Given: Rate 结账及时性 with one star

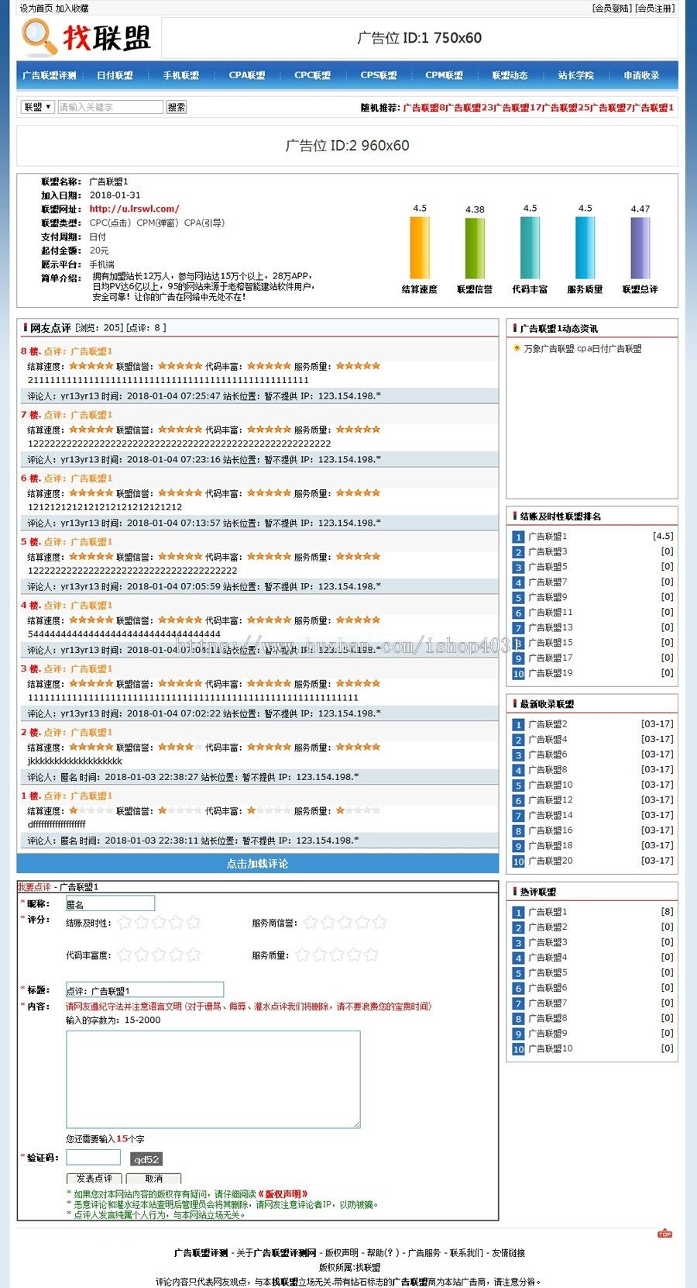Looking at the screenshot, I should click(x=125, y=922).
